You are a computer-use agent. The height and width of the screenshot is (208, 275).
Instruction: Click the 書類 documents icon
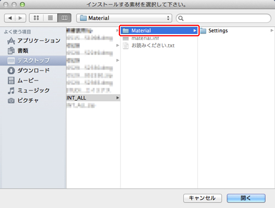coord(11,51)
